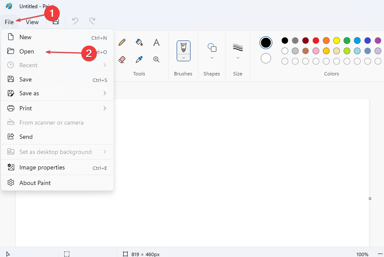Screen dimensions: 384x257
Task: Click the Undo arrow icon
Action: 75,21
